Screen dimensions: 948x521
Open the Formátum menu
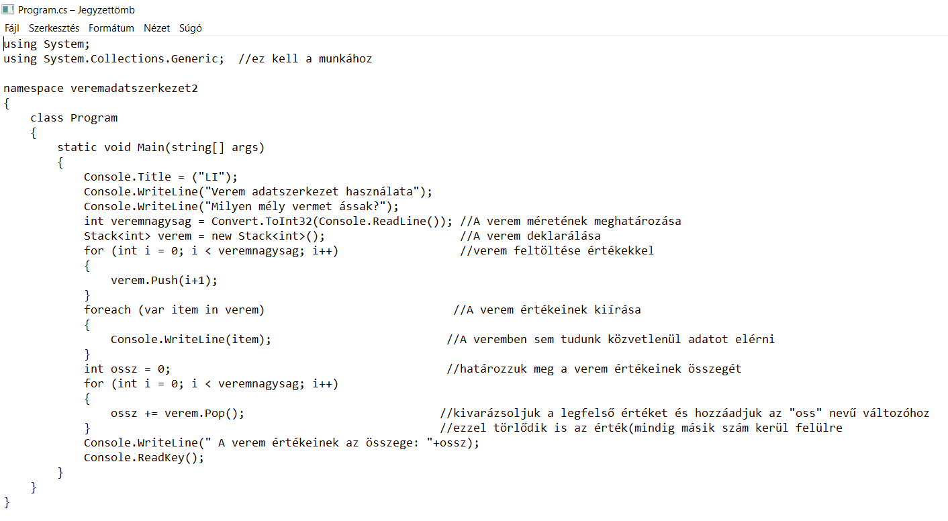[111, 28]
